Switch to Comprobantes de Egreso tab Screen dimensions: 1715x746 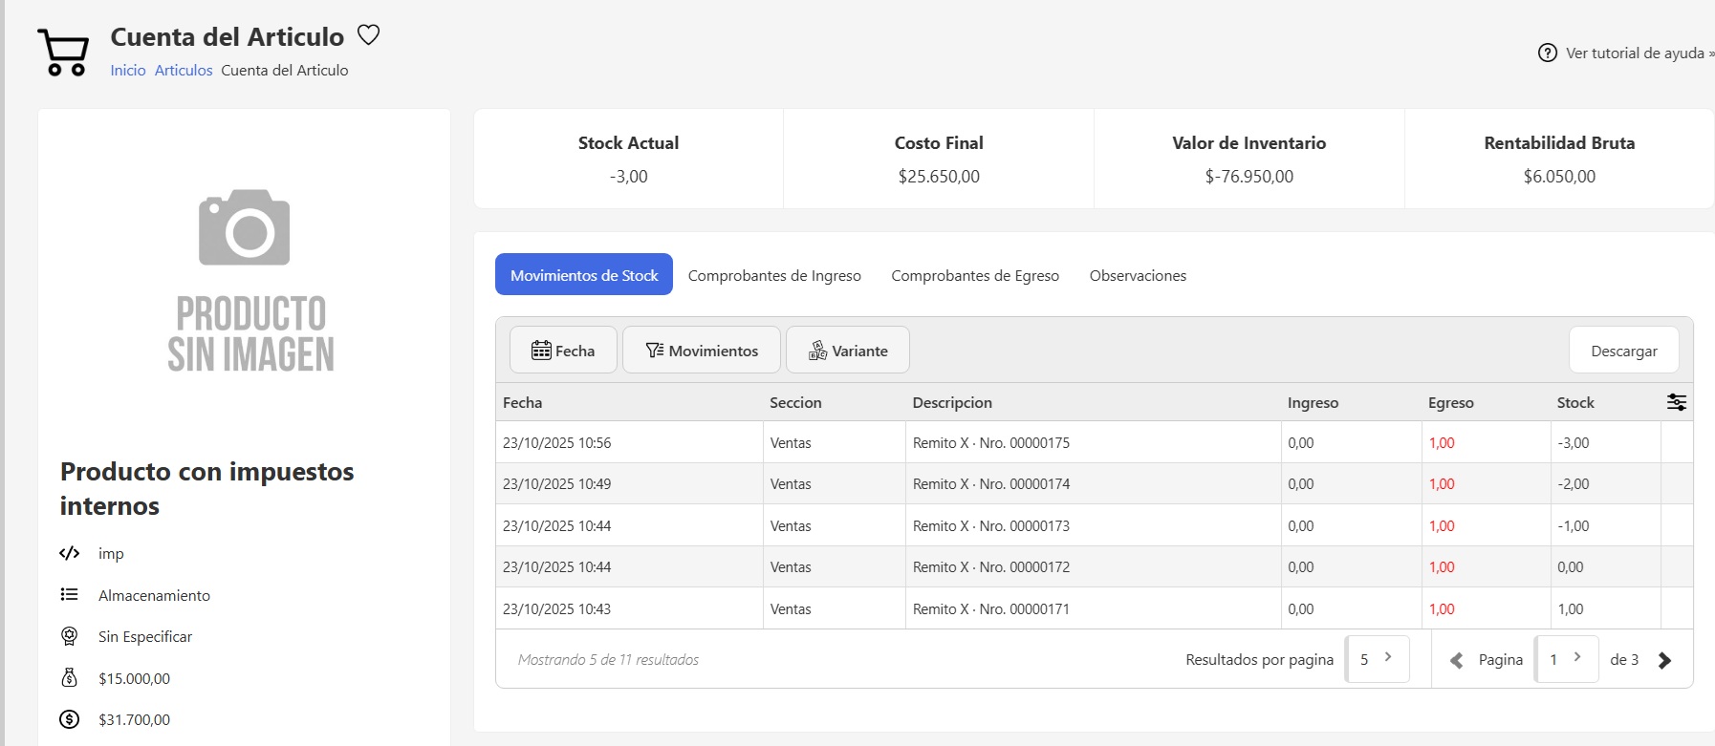click(x=975, y=275)
